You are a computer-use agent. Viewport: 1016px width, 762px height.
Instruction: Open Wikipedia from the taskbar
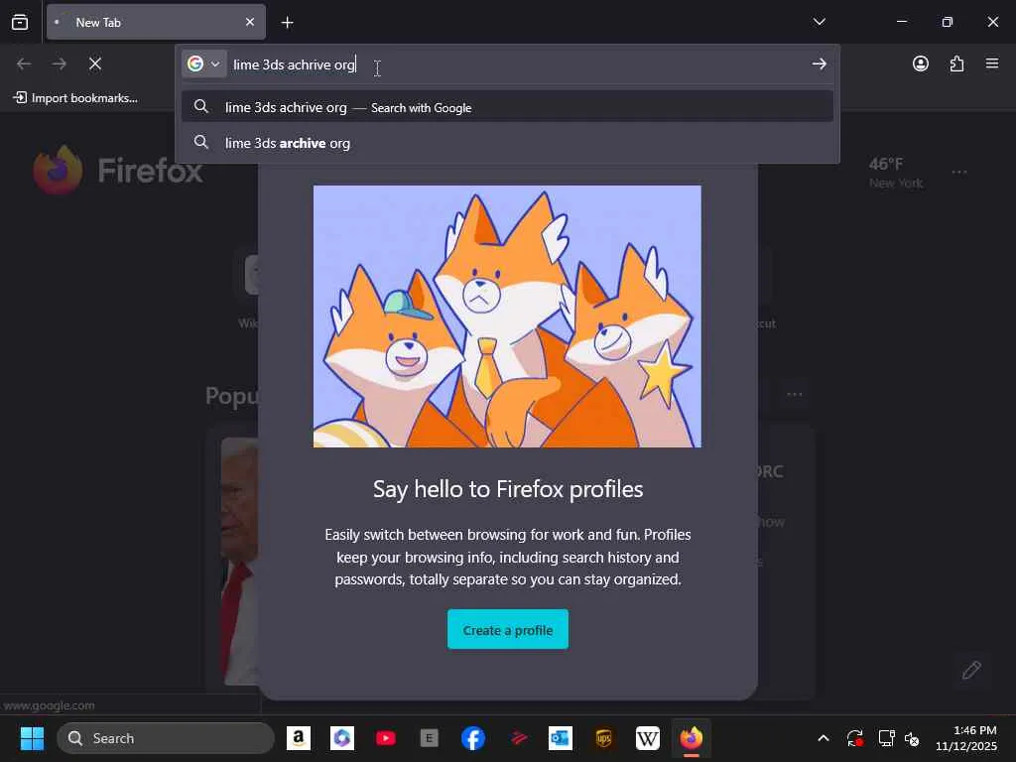[647, 738]
